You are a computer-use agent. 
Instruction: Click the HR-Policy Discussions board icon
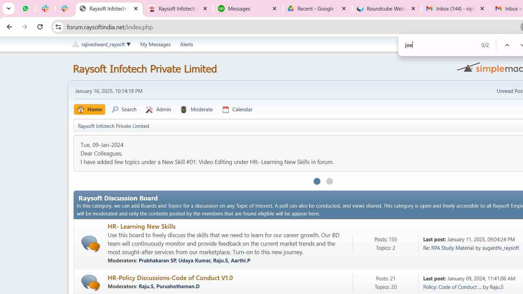(91, 282)
